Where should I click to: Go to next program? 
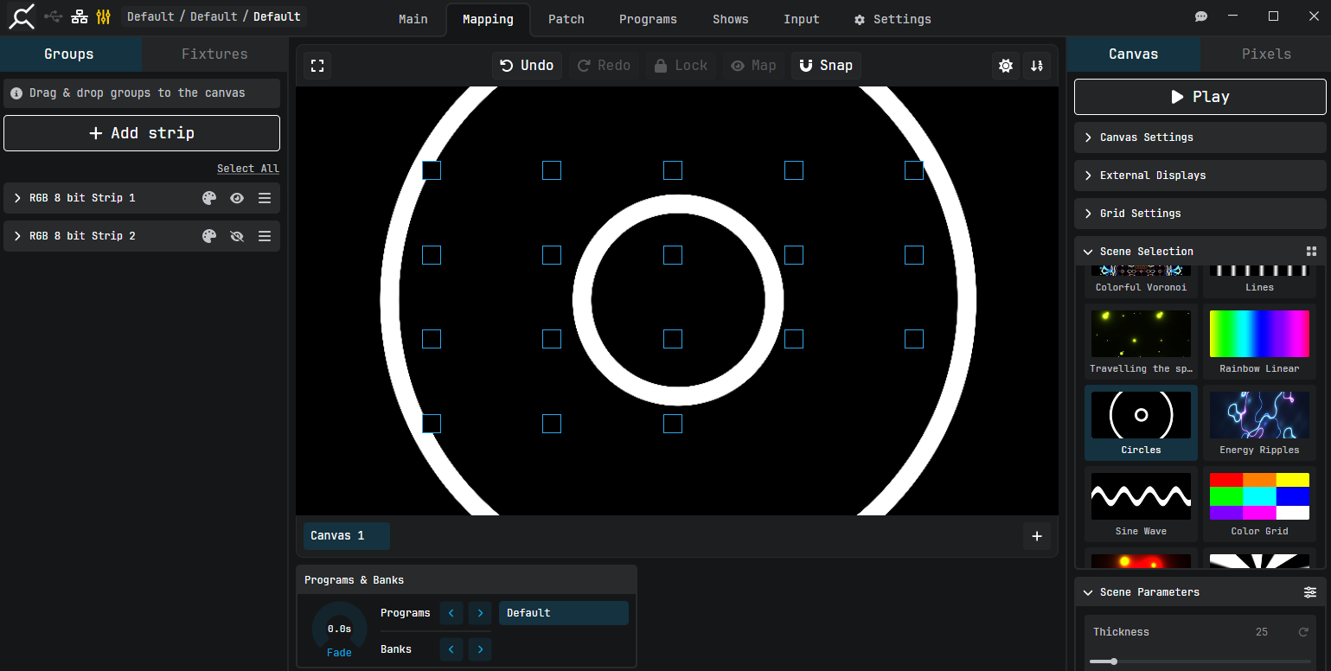coord(480,613)
